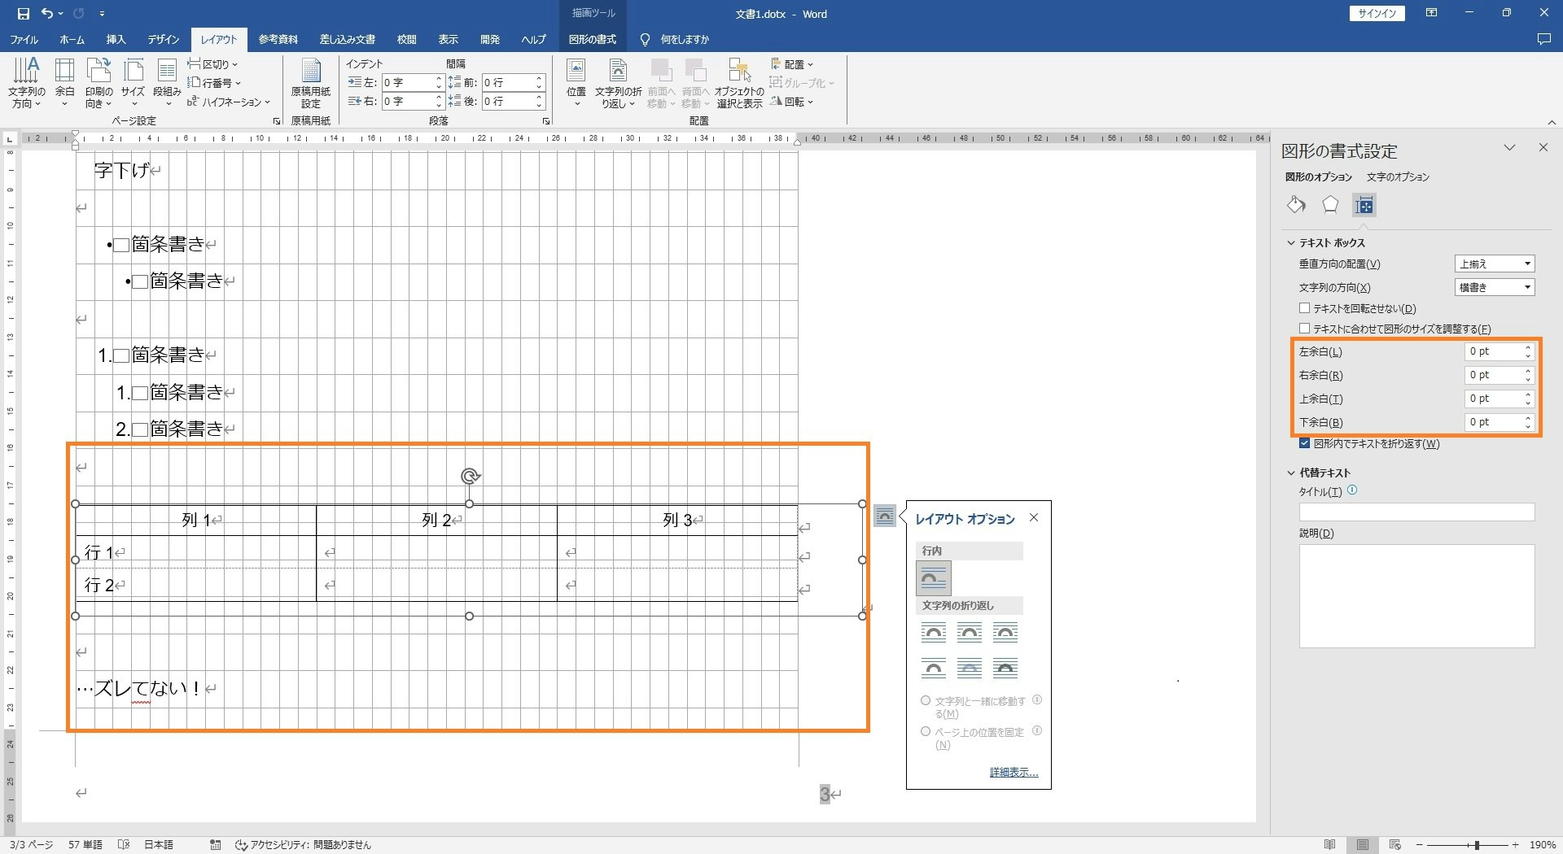The height and width of the screenshot is (854, 1563).
Task: Open the margins (余白) menu
Action: [64, 83]
